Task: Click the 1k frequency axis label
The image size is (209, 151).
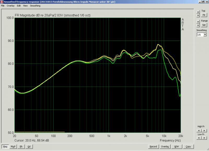Action: point(109,136)
